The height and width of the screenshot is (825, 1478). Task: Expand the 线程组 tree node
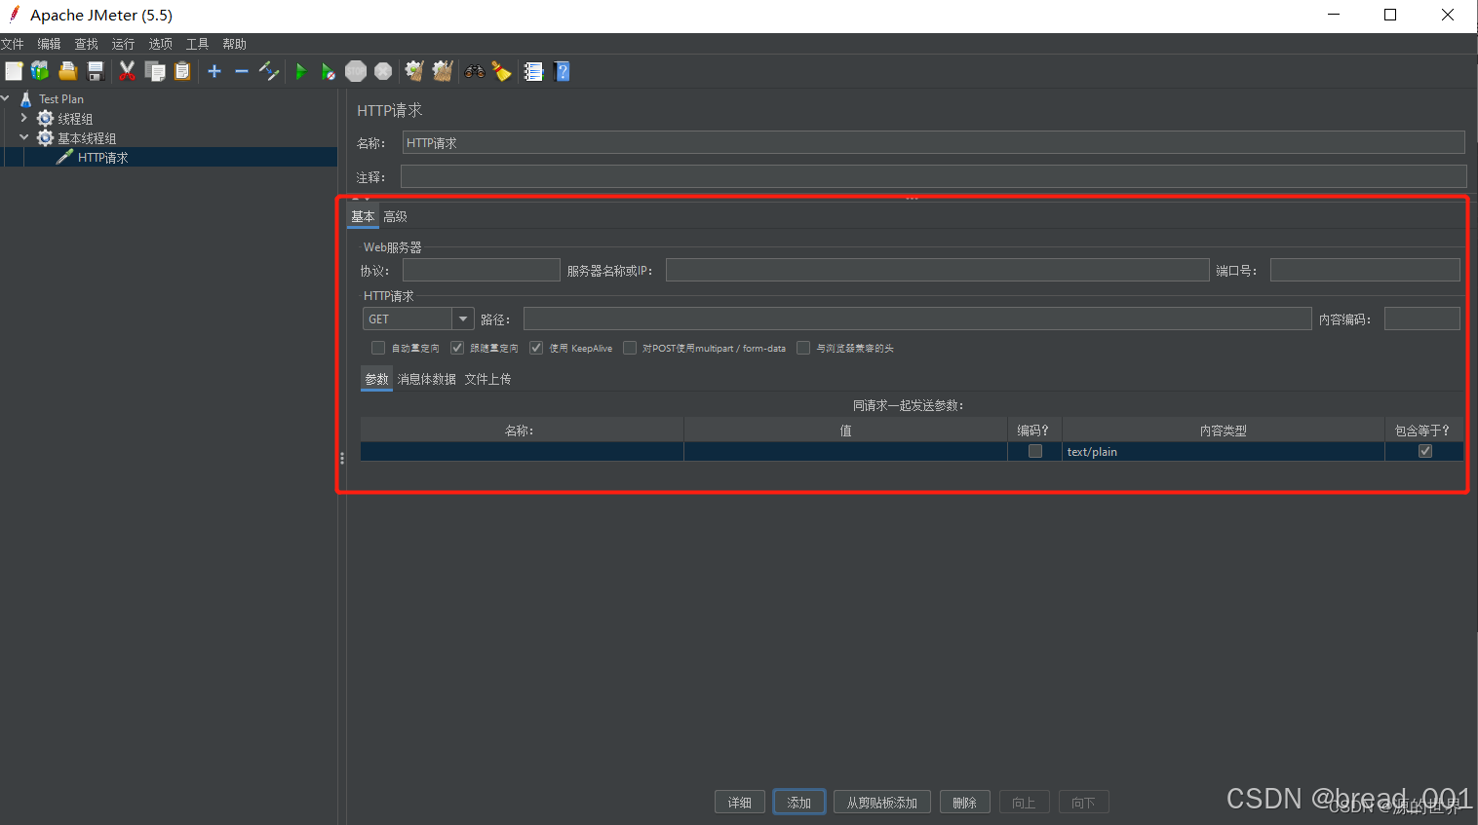25,118
